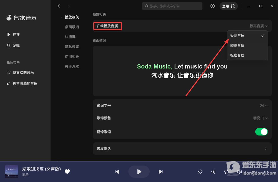Close the 汽水音乐 window
Screen dimensions: 278x182
click(272, 6)
